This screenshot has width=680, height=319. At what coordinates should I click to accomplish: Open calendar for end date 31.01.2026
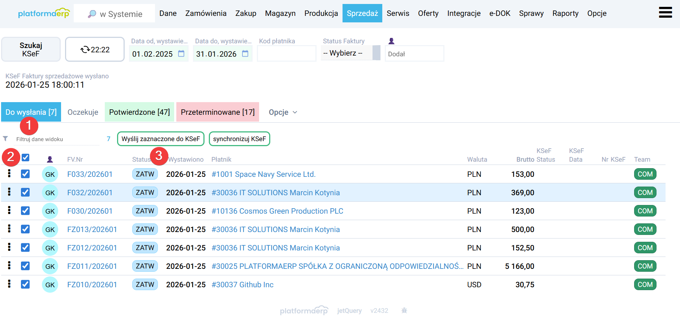pyautogui.click(x=245, y=54)
